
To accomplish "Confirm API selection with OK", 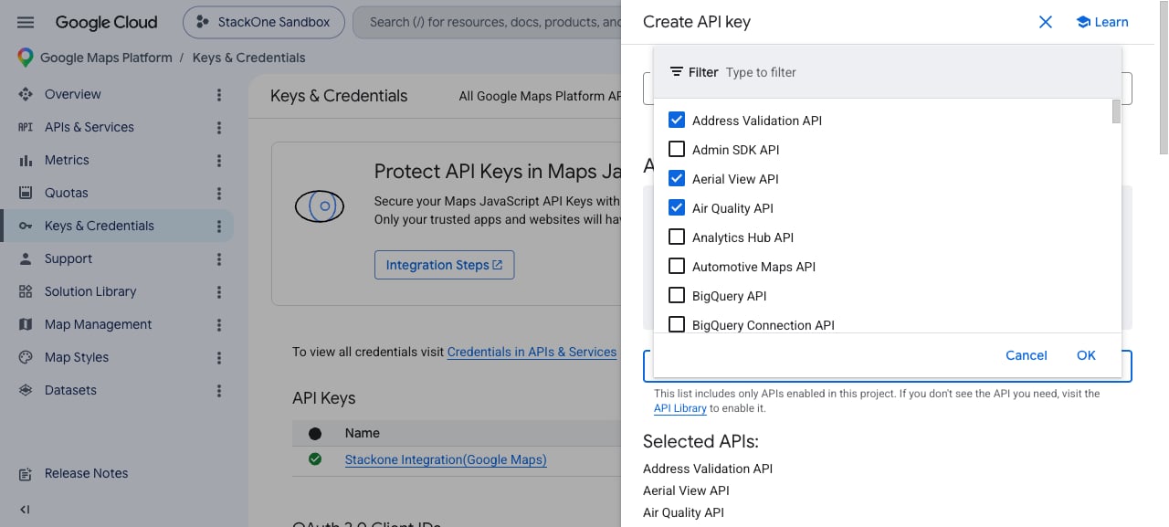I will click(x=1086, y=355).
